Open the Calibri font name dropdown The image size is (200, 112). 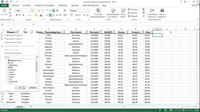[x=30, y=11]
